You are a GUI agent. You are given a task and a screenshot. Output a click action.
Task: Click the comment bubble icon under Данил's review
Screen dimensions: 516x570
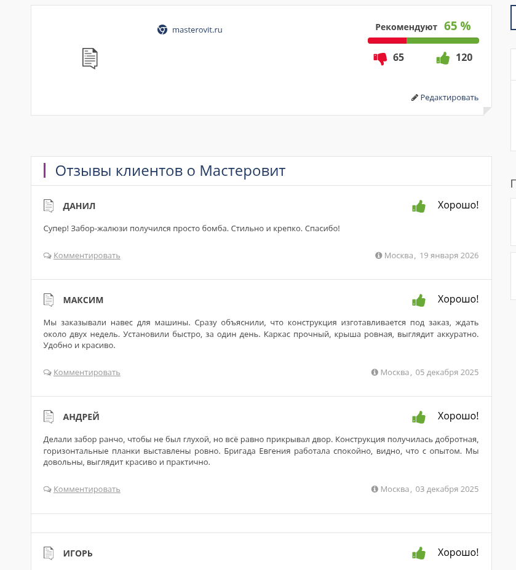(47, 256)
